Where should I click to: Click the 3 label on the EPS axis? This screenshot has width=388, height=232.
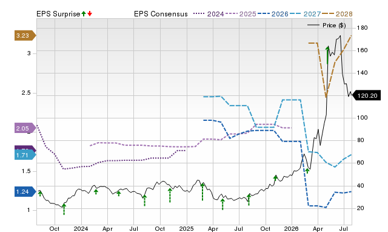click(29, 53)
